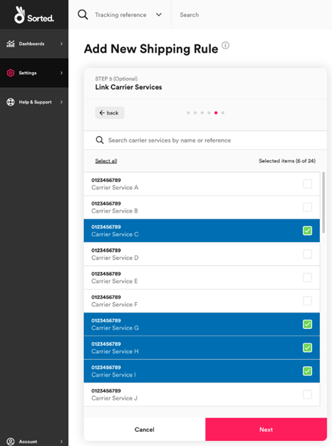Uncheck the Carrier Service H checkbox
Screen dimensions: 332x446
tap(307, 348)
